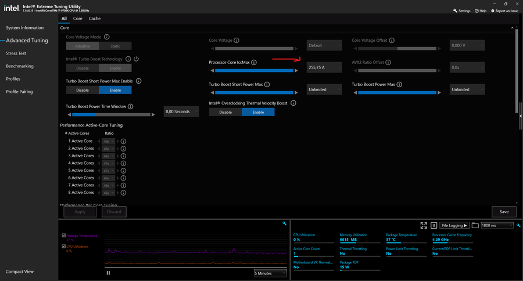Viewport: 523px width, 281px height.
Task: Expand the monitor panel to full view
Action: 424,226
